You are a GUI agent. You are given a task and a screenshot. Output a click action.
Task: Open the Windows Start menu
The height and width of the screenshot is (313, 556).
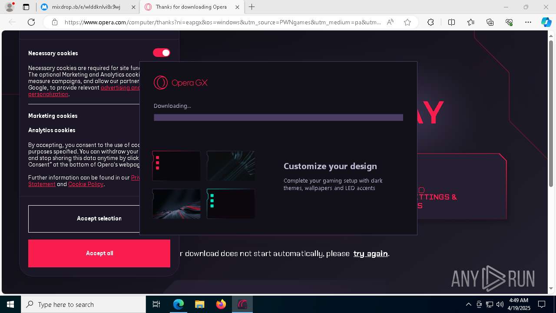10,304
